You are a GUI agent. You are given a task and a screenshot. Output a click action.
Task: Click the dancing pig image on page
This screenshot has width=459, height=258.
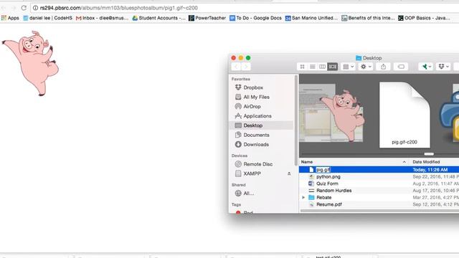31,63
